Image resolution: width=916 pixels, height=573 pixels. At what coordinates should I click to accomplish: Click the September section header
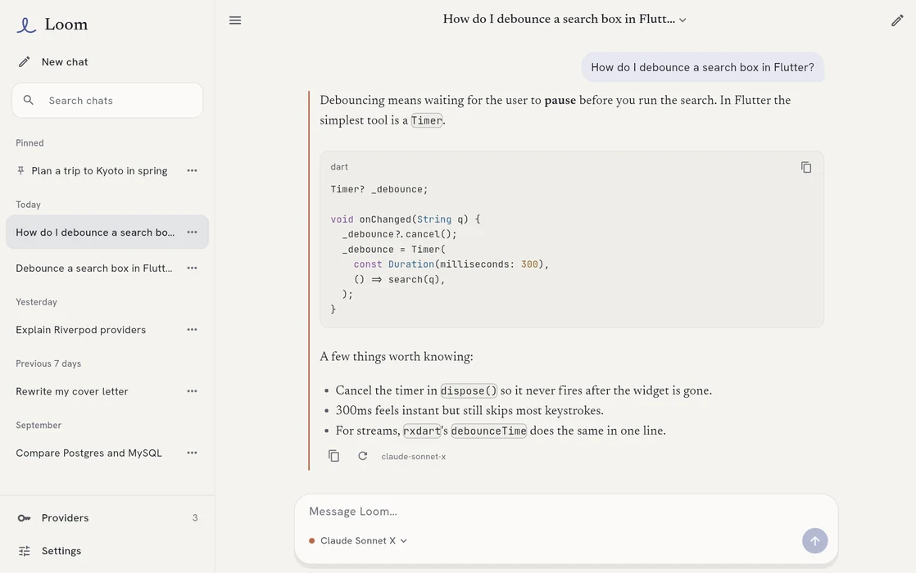39,426
